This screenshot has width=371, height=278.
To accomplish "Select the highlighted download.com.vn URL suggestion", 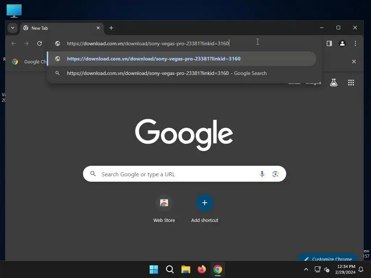I will (x=182, y=59).
